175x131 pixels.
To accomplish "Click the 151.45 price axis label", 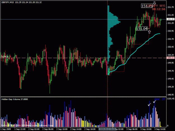I will coord(171,15).
